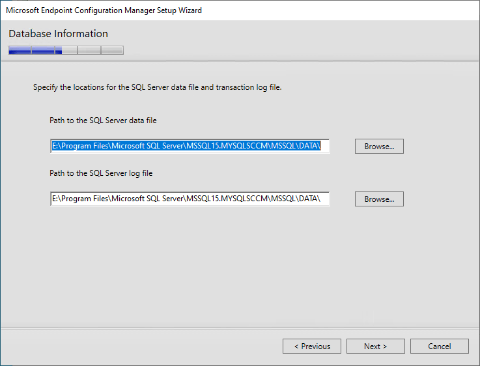Image resolution: width=480 pixels, height=366 pixels.
Task: Click the first filled progress bar segment
Action: coord(20,50)
